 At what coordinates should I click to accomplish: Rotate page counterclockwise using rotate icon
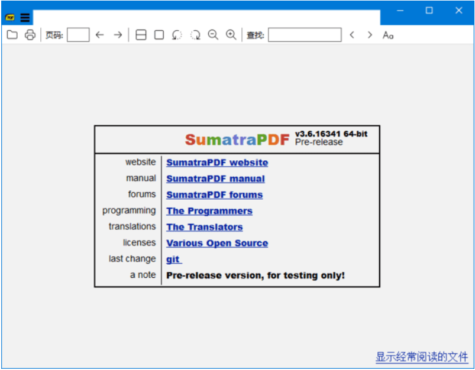point(176,35)
